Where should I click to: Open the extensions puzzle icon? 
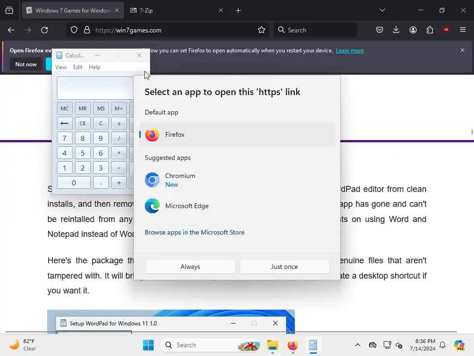pos(430,30)
